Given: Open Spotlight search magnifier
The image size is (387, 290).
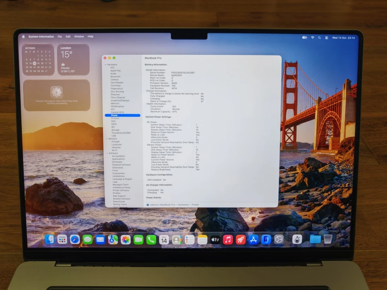Looking at the screenshot, I should coord(319,38).
